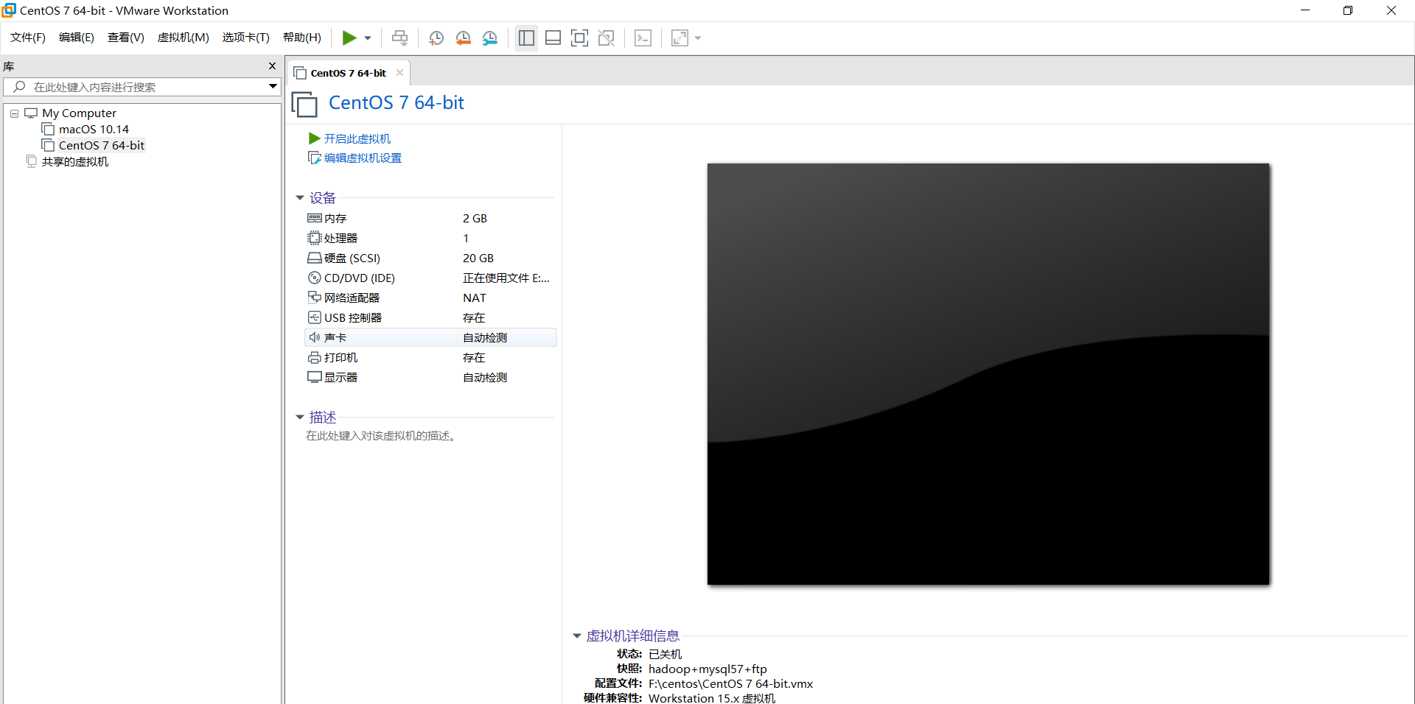Open 开启此虚拟机 to start the VM
This screenshot has width=1415, height=704.
coord(357,138)
